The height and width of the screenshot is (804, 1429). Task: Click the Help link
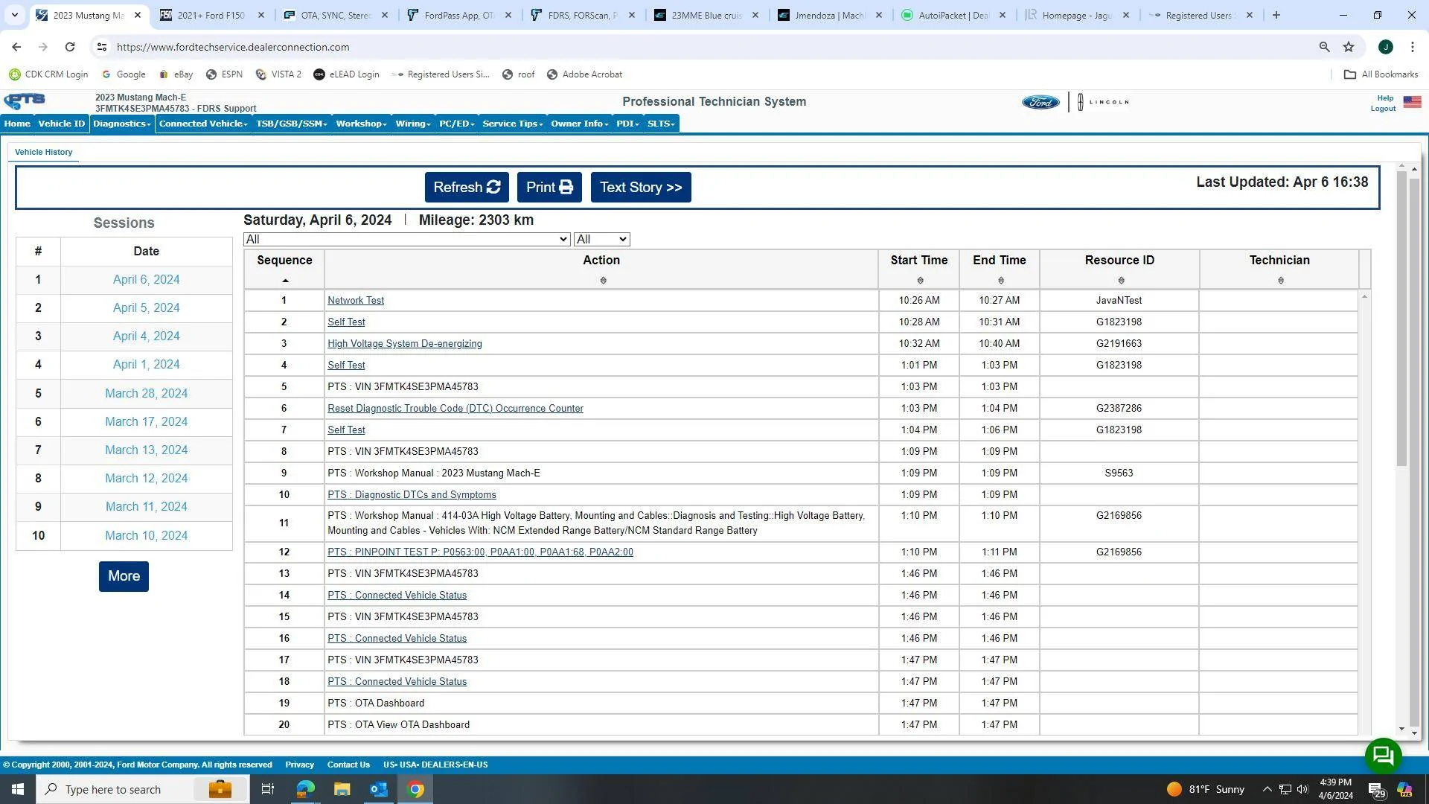[1385, 98]
